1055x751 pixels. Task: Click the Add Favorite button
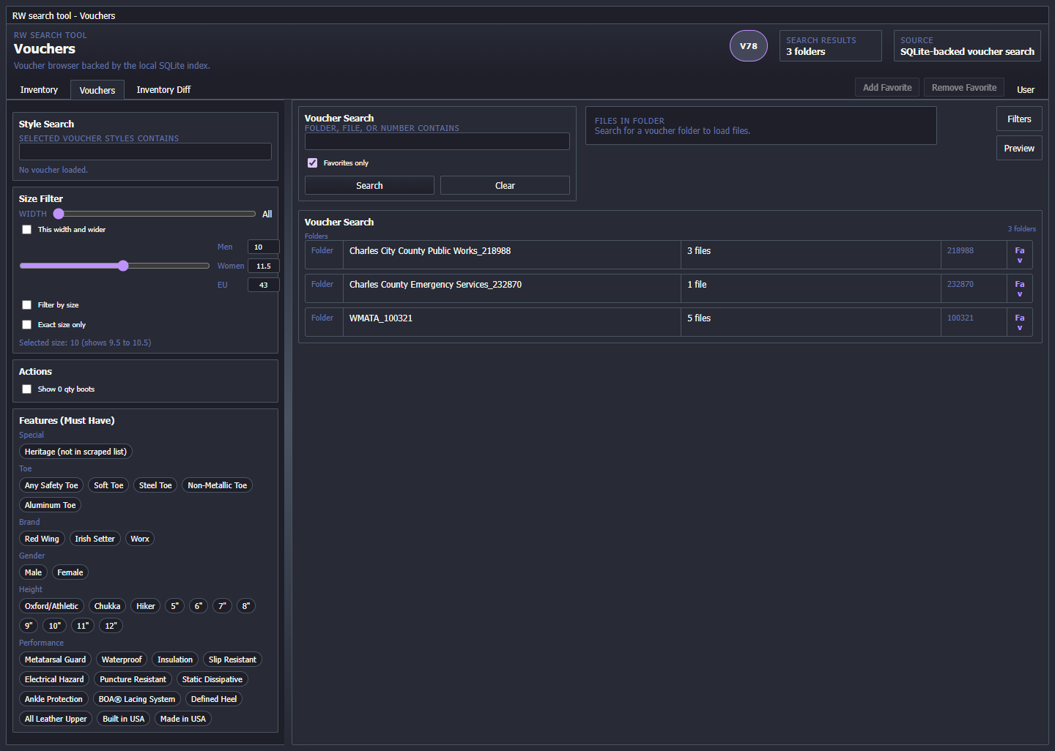(x=886, y=88)
